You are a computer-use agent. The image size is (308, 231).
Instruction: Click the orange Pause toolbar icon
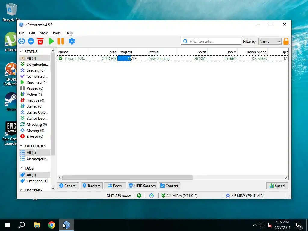coord(61,41)
